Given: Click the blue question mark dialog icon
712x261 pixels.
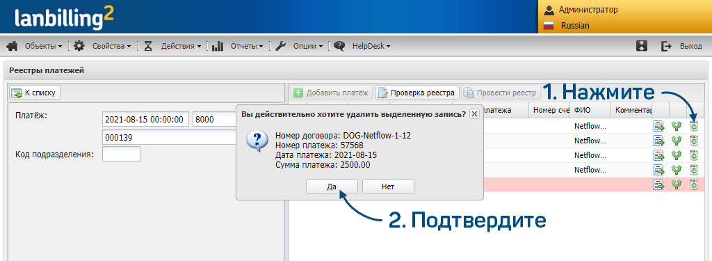Looking at the screenshot, I should click(x=257, y=141).
